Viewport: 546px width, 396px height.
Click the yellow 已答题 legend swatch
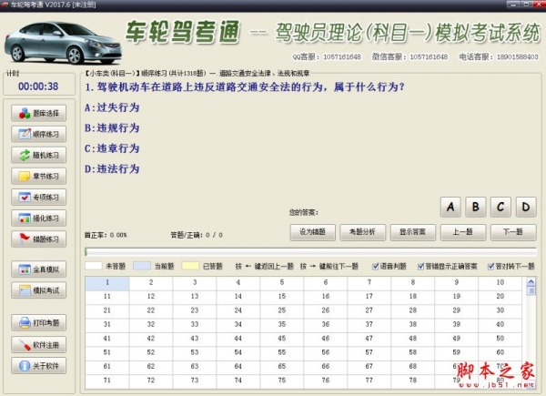coord(190,266)
